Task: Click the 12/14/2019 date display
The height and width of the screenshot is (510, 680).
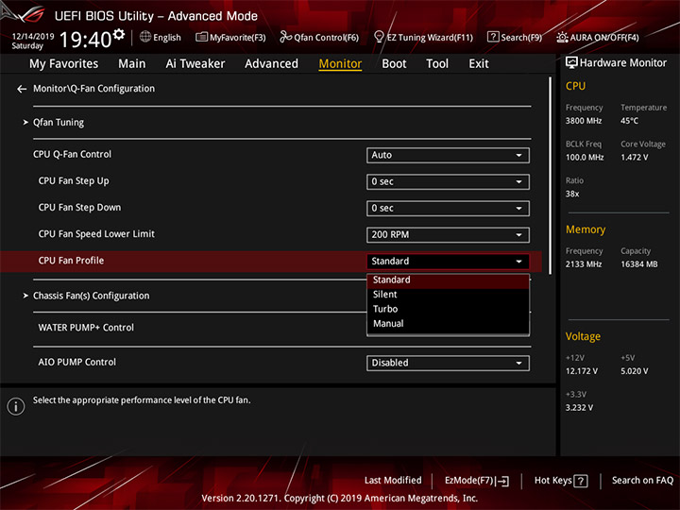Action: click(32, 37)
